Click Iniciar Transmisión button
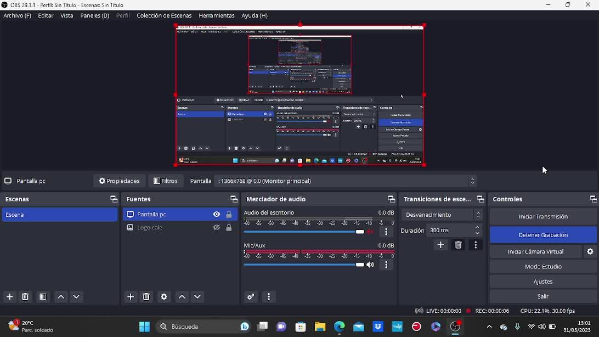The image size is (599, 337). (543, 217)
